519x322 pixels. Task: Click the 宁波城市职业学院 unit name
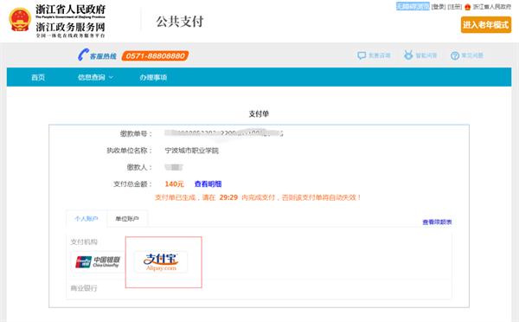tap(192, 151)
